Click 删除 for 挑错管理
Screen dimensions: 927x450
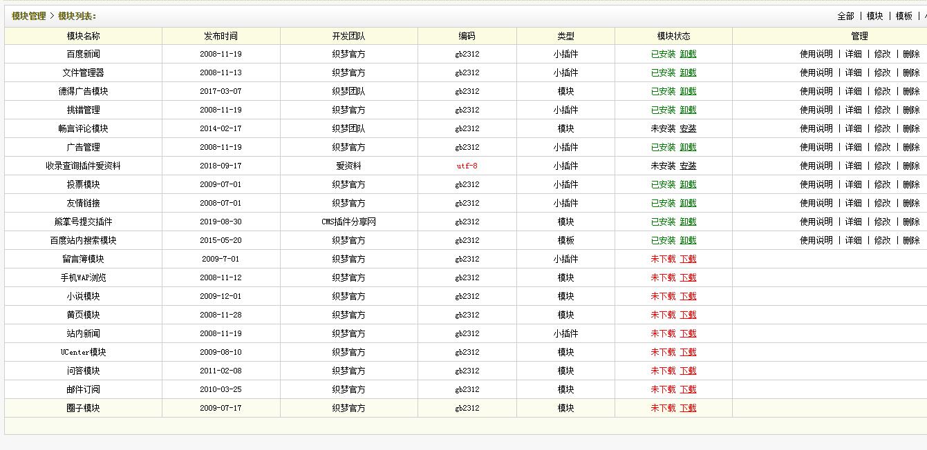911,109
